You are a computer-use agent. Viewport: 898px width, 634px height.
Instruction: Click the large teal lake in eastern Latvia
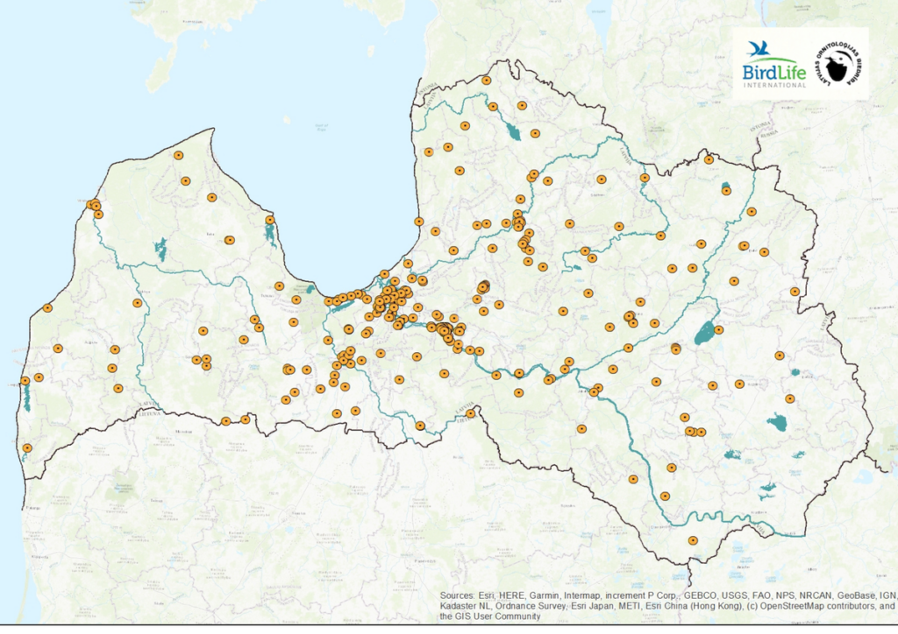[x=703, y=333]
